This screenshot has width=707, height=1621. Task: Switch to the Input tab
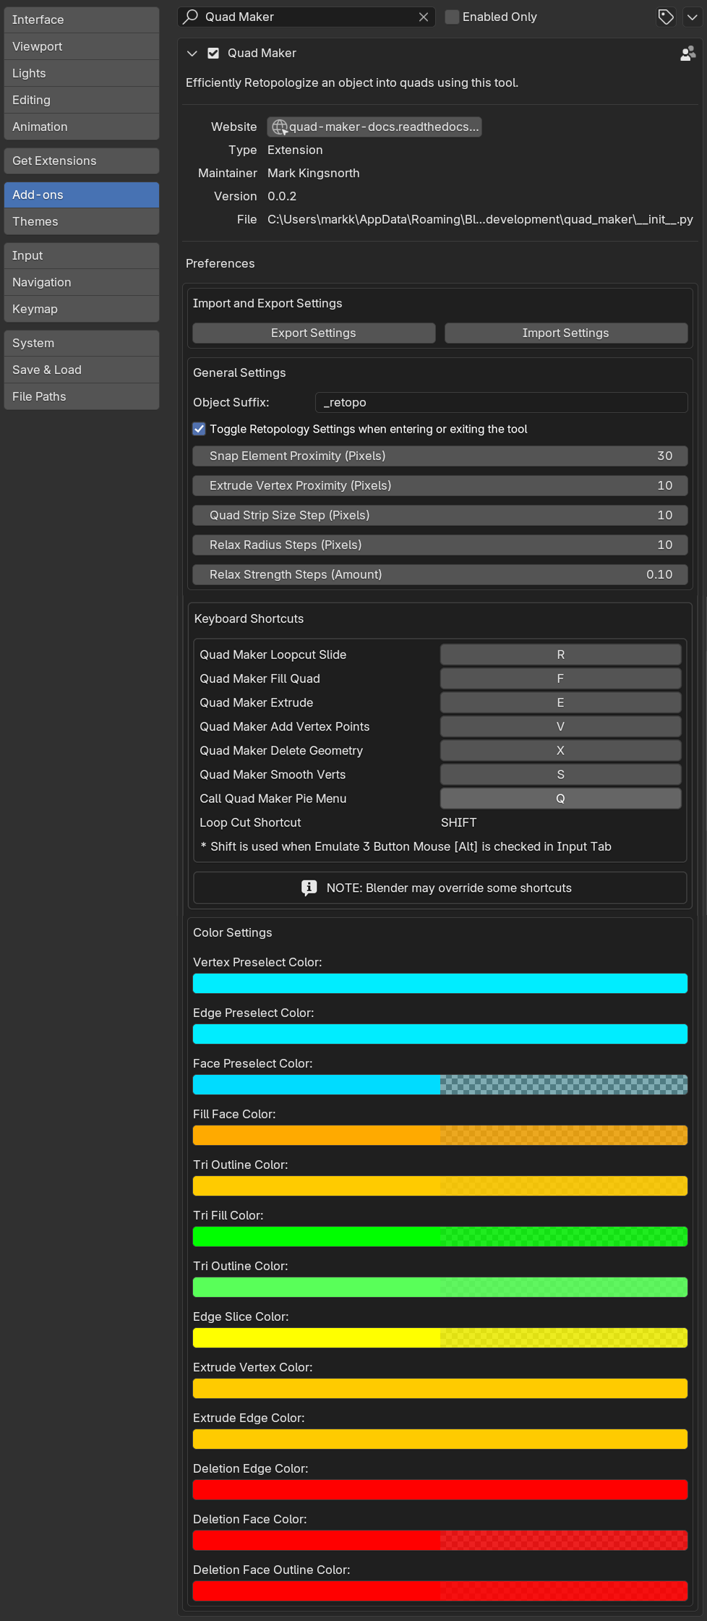(x=82, y=255)
